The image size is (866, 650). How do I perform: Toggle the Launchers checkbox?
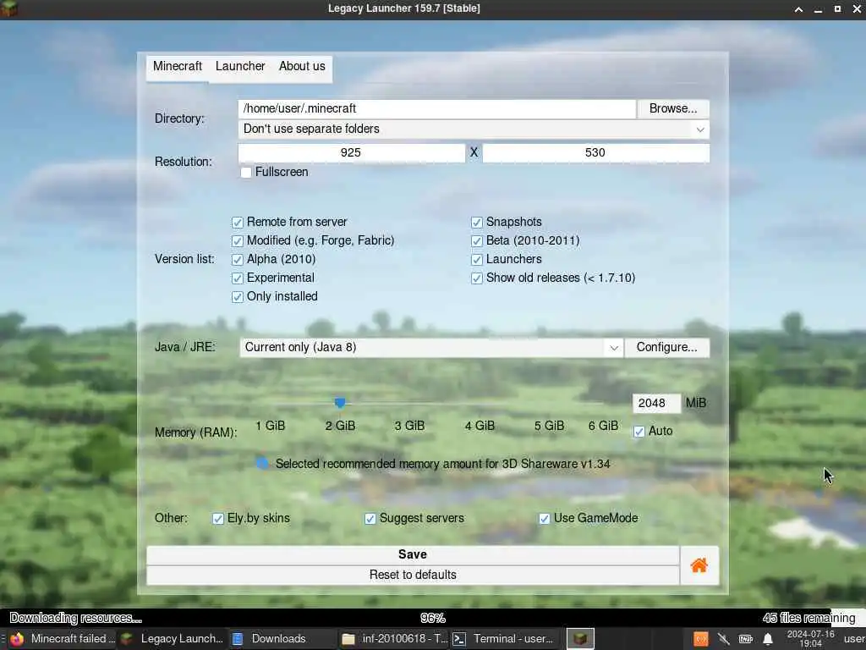[477, 260]
